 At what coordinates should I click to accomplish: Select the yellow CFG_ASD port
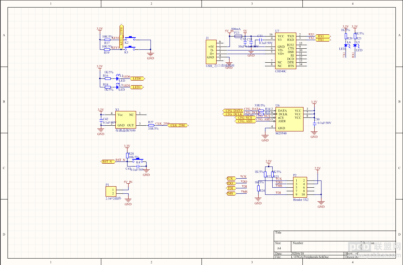(246, 121)
